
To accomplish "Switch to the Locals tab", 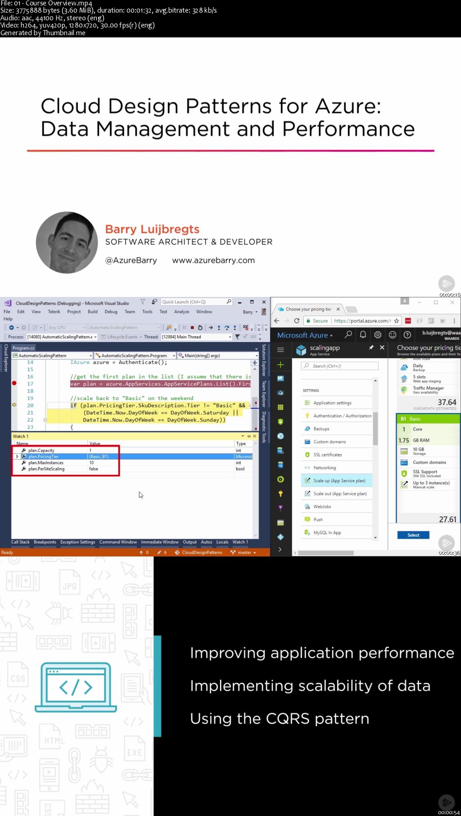I will pos(222,542).
